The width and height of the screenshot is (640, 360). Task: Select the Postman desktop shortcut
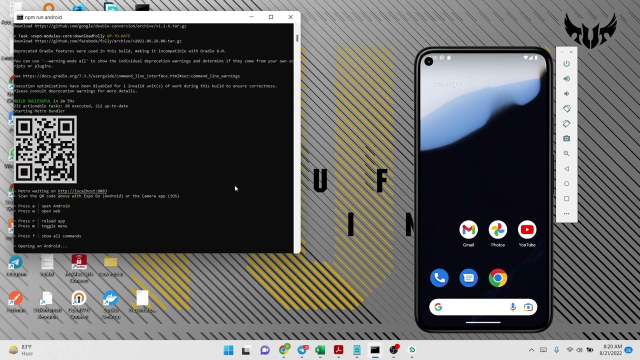coord(15,301)
